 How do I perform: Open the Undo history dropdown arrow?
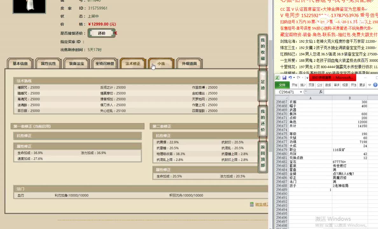point(294,77)
